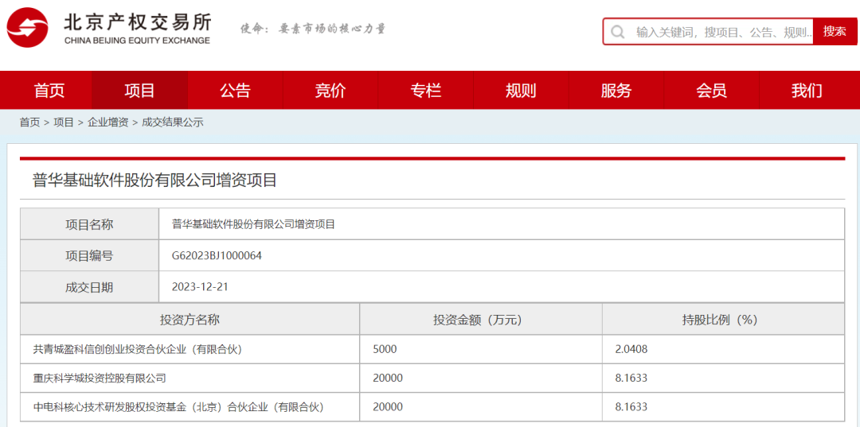Go to 首页 in breadcrumb

point(29,122)
